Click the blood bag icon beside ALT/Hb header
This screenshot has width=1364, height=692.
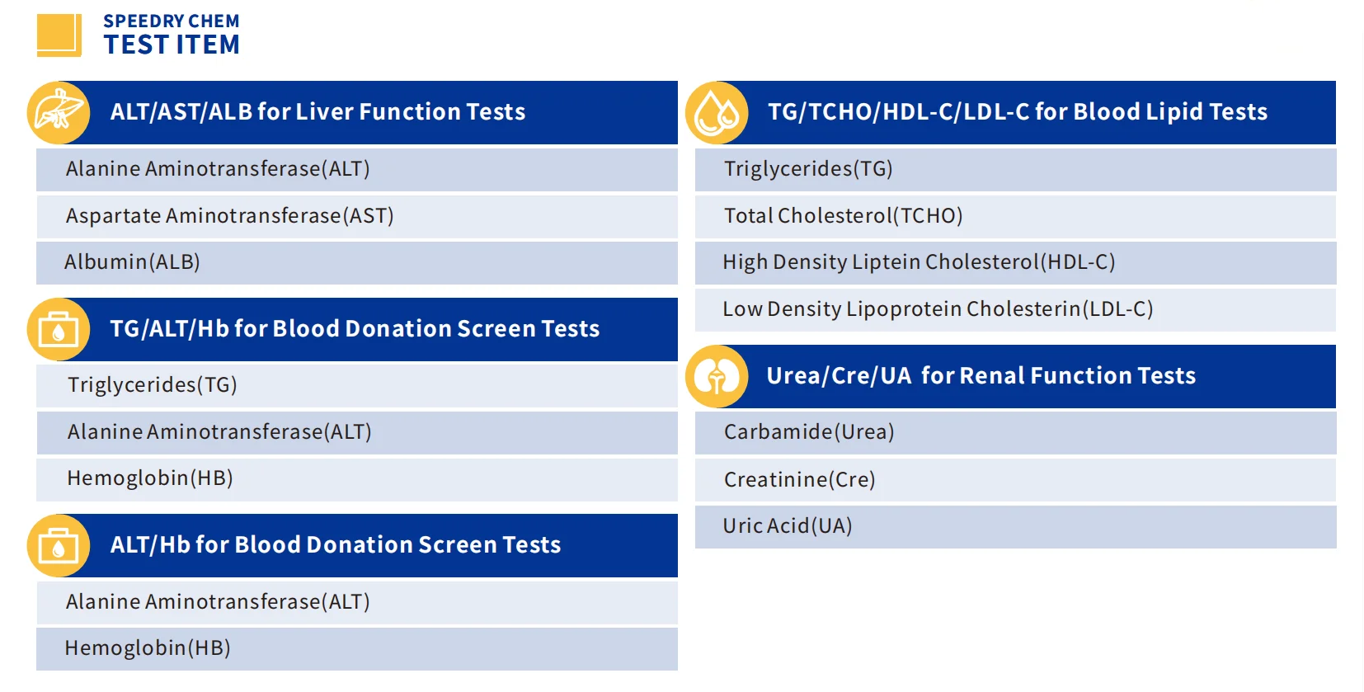click(x=59, y=545)
